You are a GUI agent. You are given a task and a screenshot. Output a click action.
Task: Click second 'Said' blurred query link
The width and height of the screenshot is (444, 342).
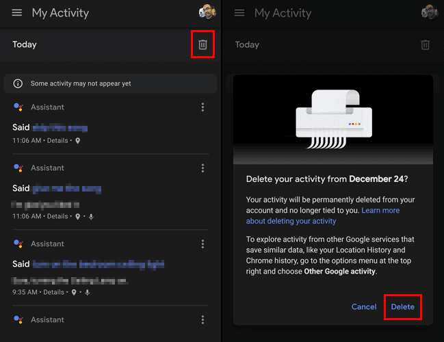pyautogui.click(x=67, y=189)
